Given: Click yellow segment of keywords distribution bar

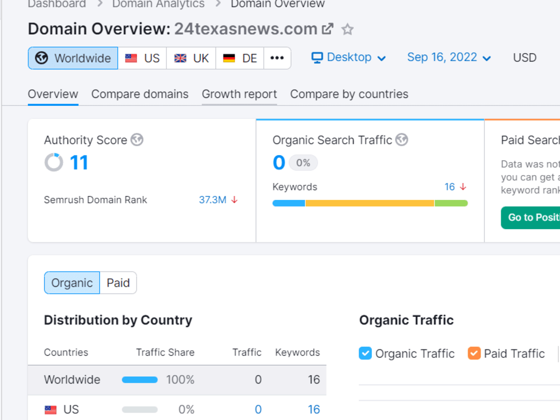Looking at the screenshot, I should [370, 203].
